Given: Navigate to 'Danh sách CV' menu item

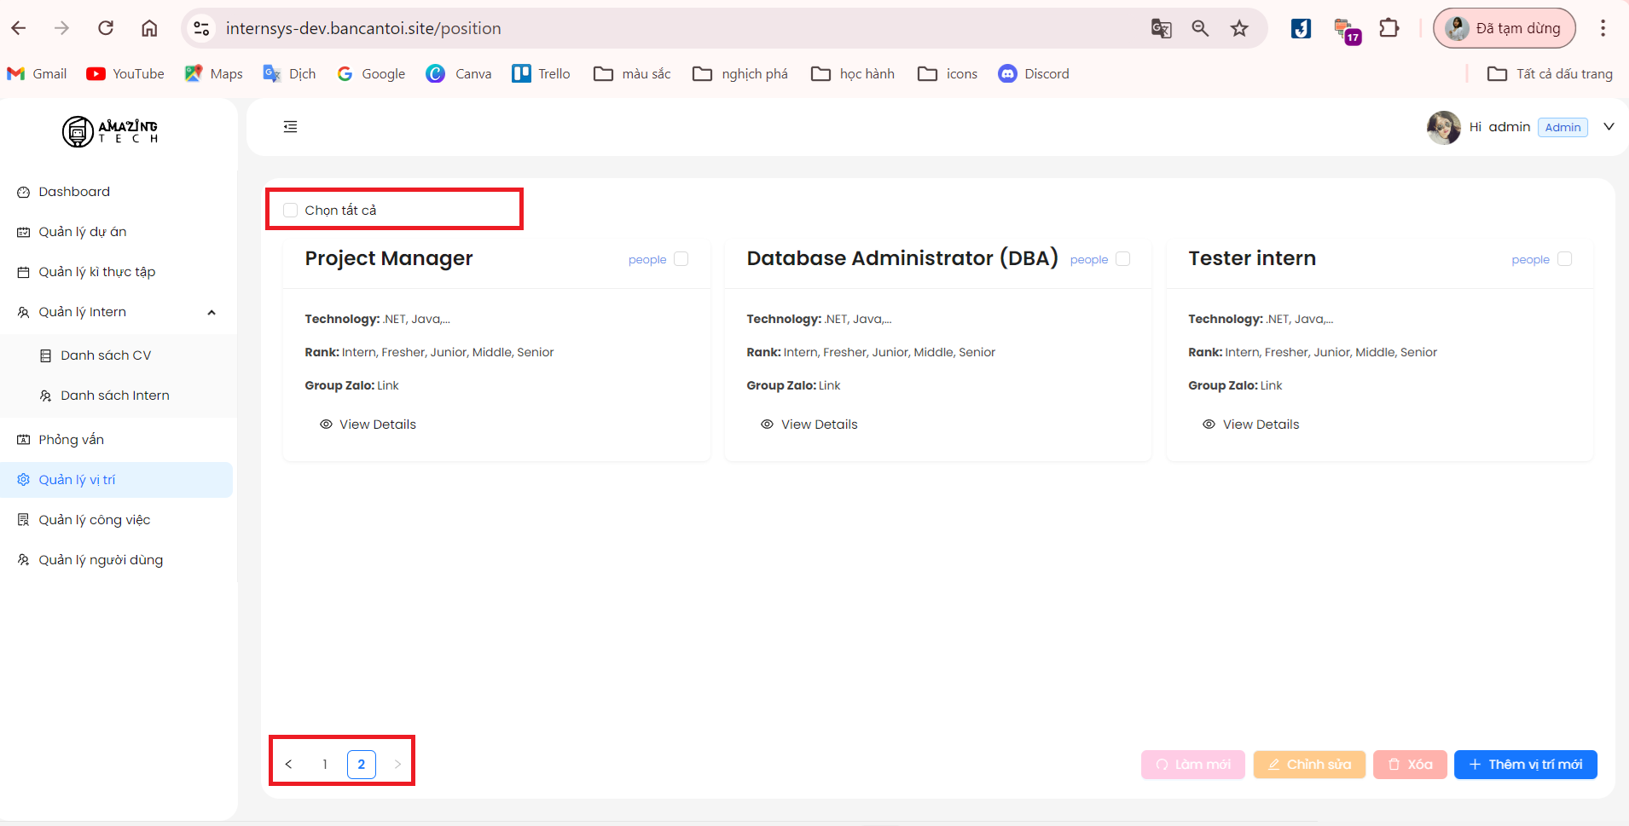Looking at the screenshot, I should [x=106, y=355].
